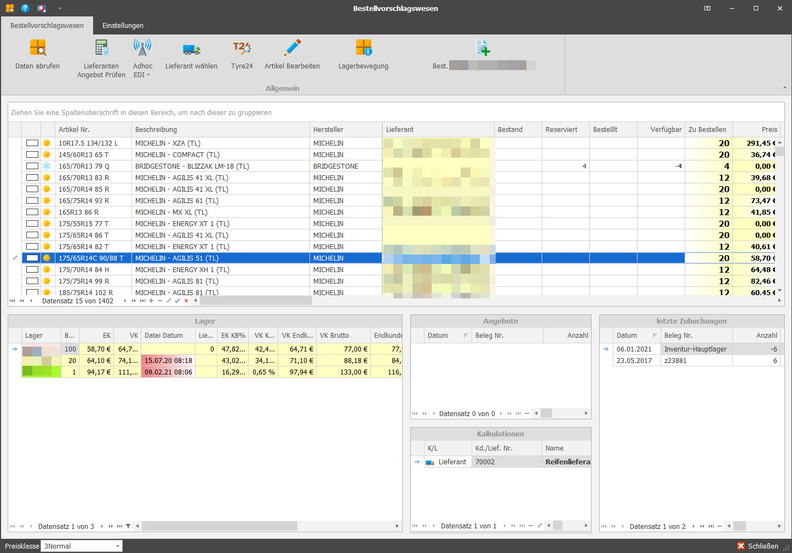
Task: Delete record using minus in main grid navigator
Action: tap(160, 301)
